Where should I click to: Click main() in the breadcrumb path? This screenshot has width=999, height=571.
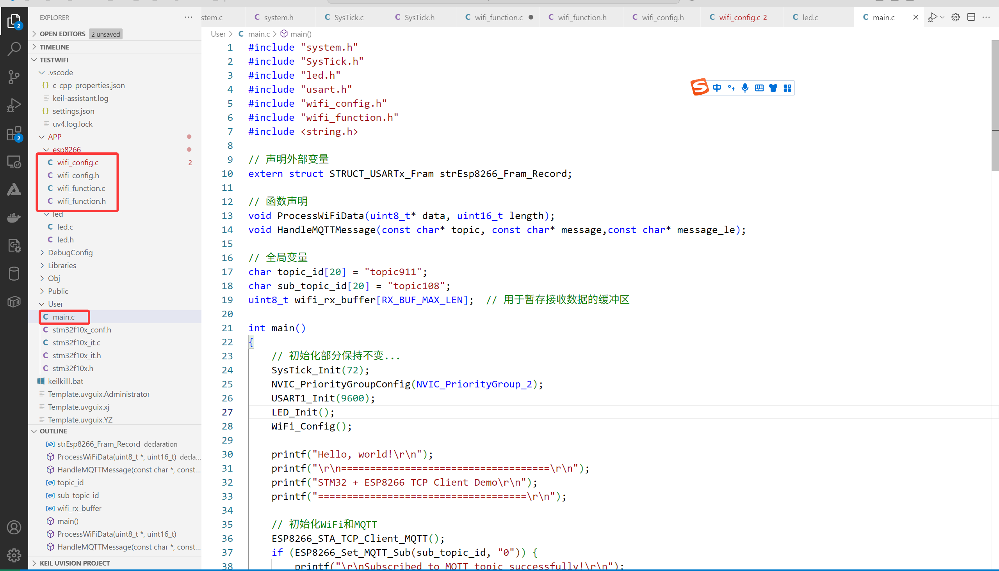pos(301,34)
